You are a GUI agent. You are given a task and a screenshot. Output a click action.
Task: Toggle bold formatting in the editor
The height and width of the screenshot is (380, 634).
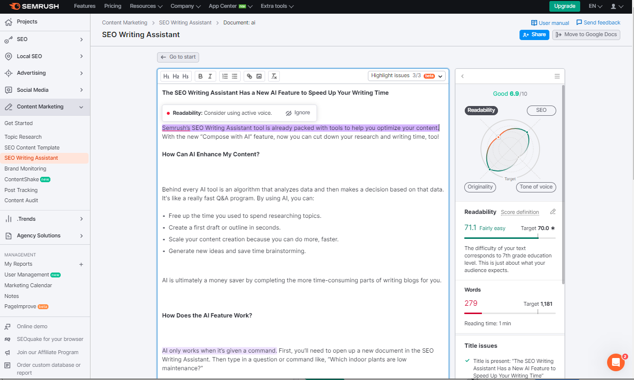pos(201,76)
